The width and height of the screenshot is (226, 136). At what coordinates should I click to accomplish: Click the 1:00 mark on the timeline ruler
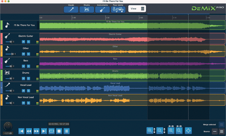pos(74,18)
